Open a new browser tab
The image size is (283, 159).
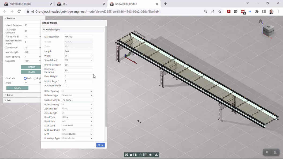pos(165,4)
